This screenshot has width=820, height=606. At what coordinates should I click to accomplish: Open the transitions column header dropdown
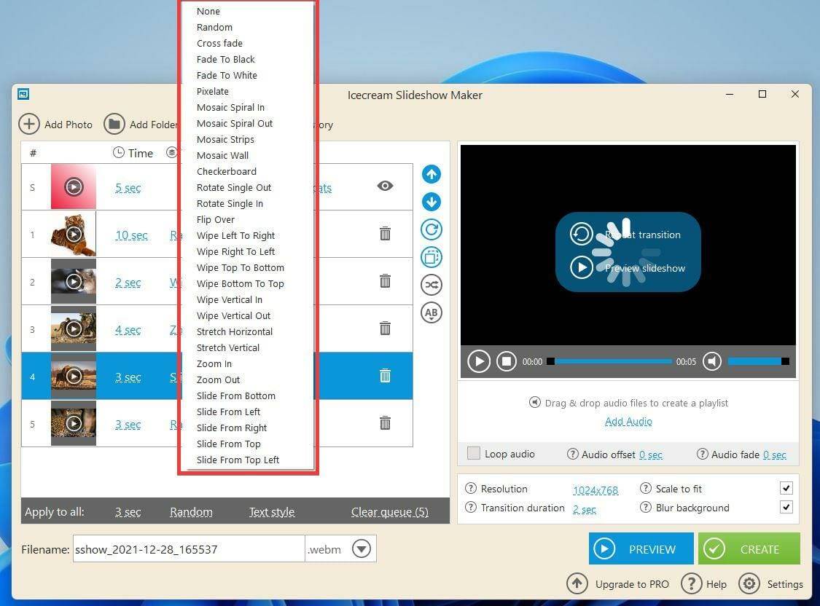coord(172,153)
